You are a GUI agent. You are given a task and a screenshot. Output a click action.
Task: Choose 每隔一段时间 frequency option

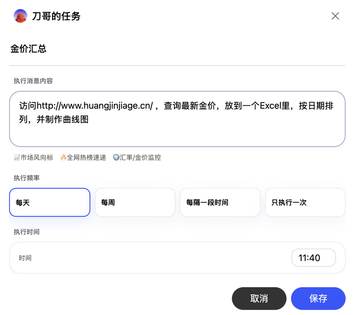point(220,202)
